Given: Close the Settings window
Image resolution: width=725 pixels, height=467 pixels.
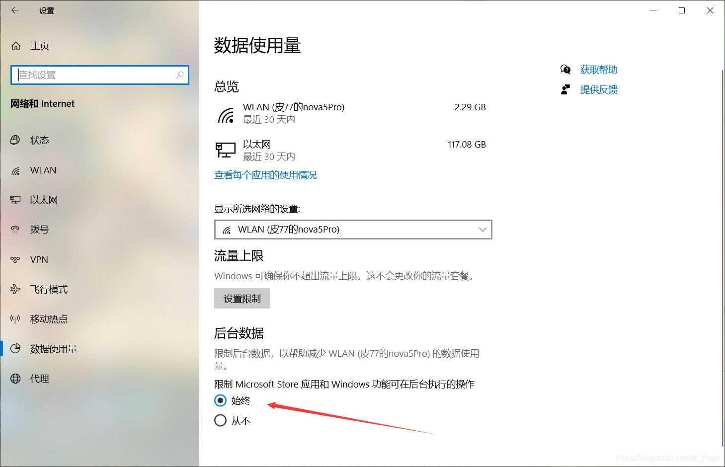Looking at the screenshot, I should click(x=710, y=10).
